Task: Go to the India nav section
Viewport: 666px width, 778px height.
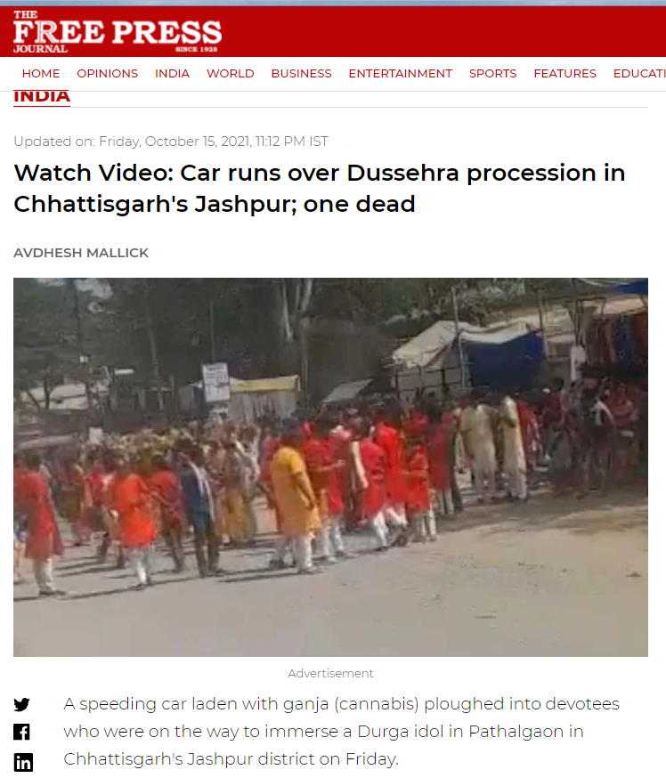Action: click(172, 73)
